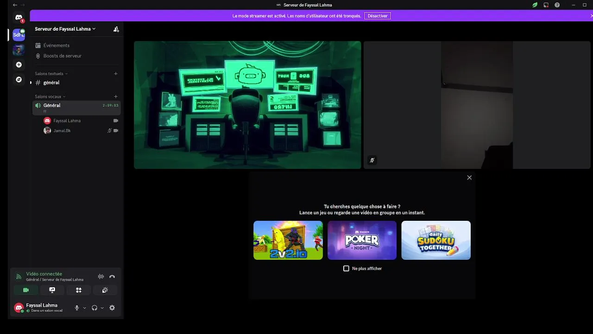Focus Jamal's dark camera video tile

(x=478, y=105)
